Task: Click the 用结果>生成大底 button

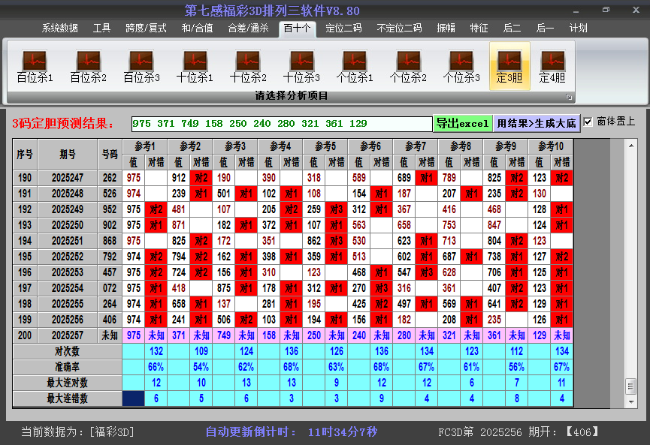Action: point(537,123)
